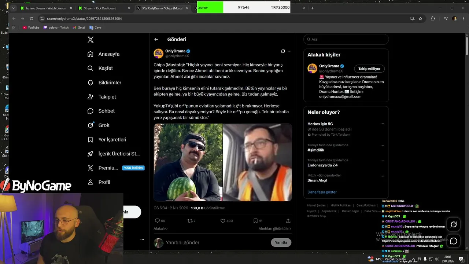
Task: Click the Takip ediliyor following button
Action: tap(369, 69)
